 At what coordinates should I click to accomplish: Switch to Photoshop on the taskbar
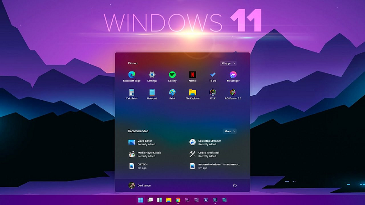[215, 200]
